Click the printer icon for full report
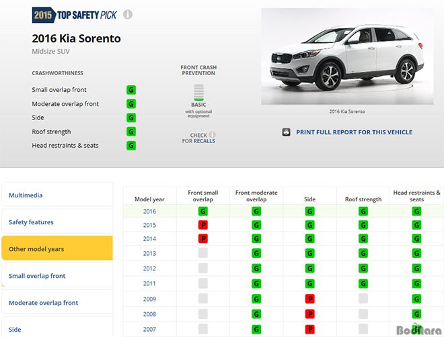Image resolution: width=444 pixels, height=337 pixels. pos(286,132)
